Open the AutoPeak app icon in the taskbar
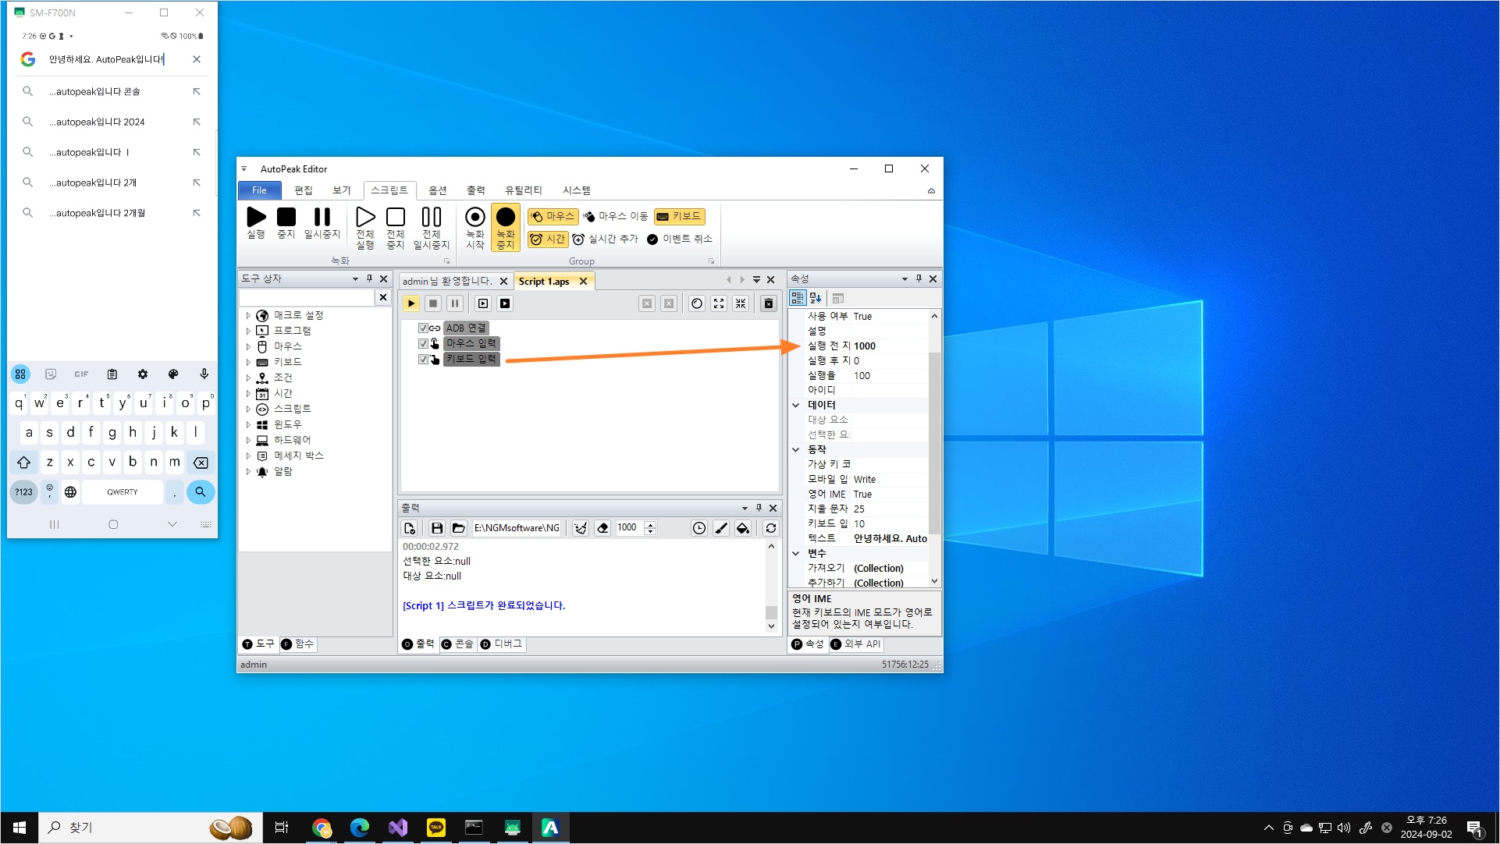This screenshot has width=1500, height=844. (x=550, y=828)
